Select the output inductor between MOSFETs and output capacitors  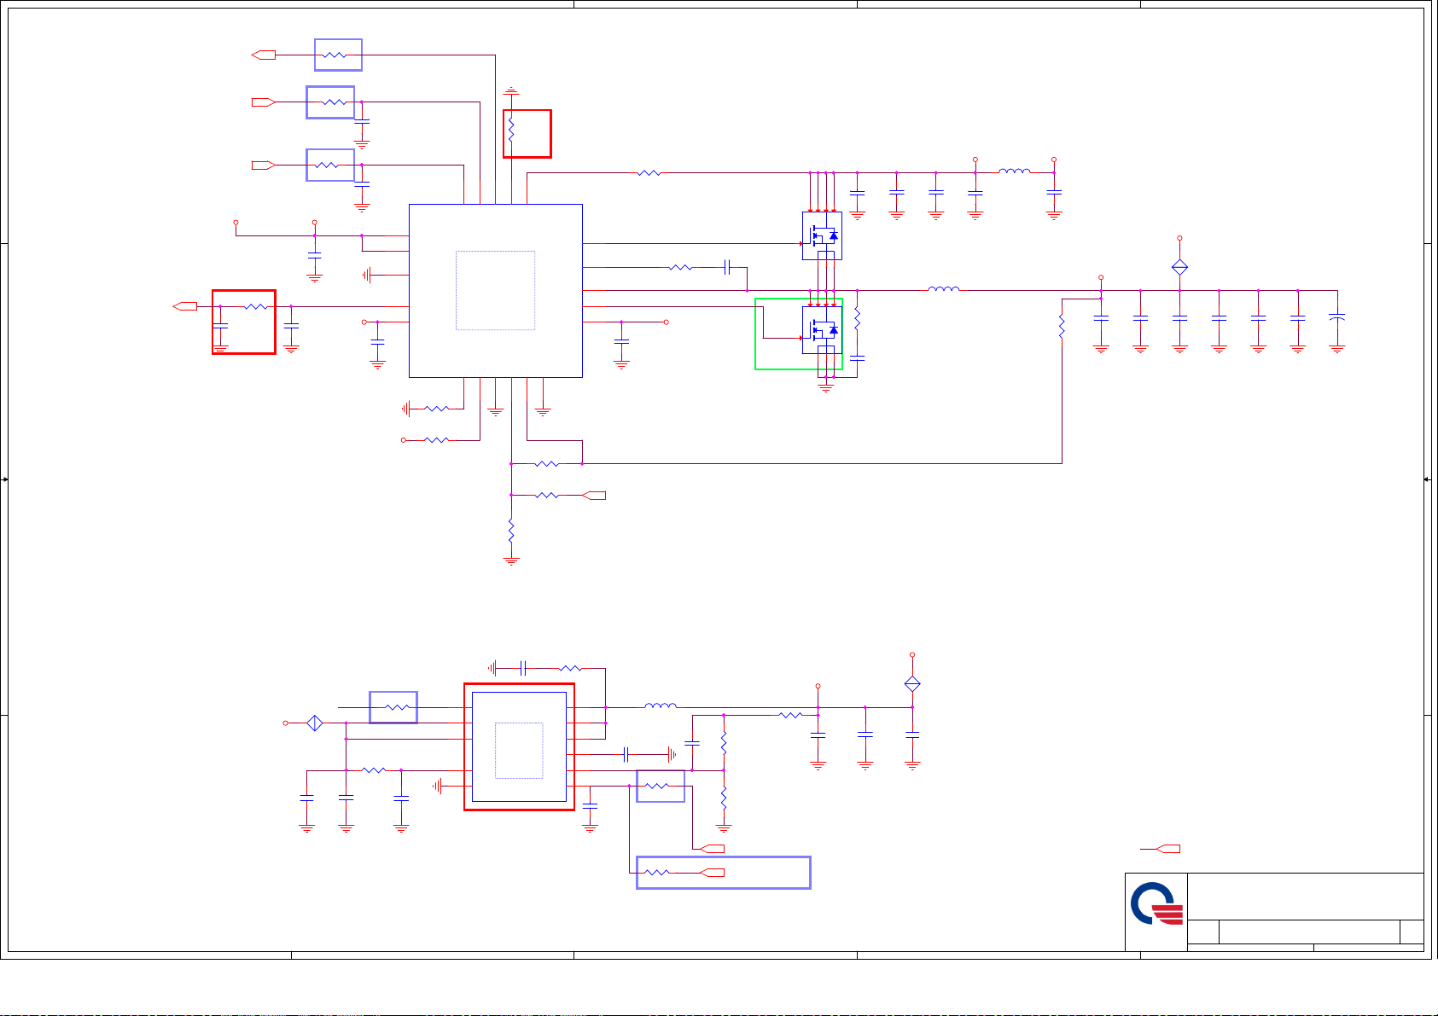pyautogui.click(x=943, y=290)
